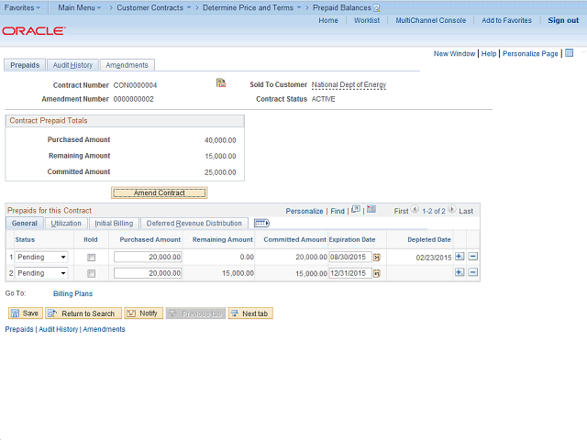Open Status dropdown for row 2
Image resolution: width=587 pixels, height=440 pixels.
point(41,273)
